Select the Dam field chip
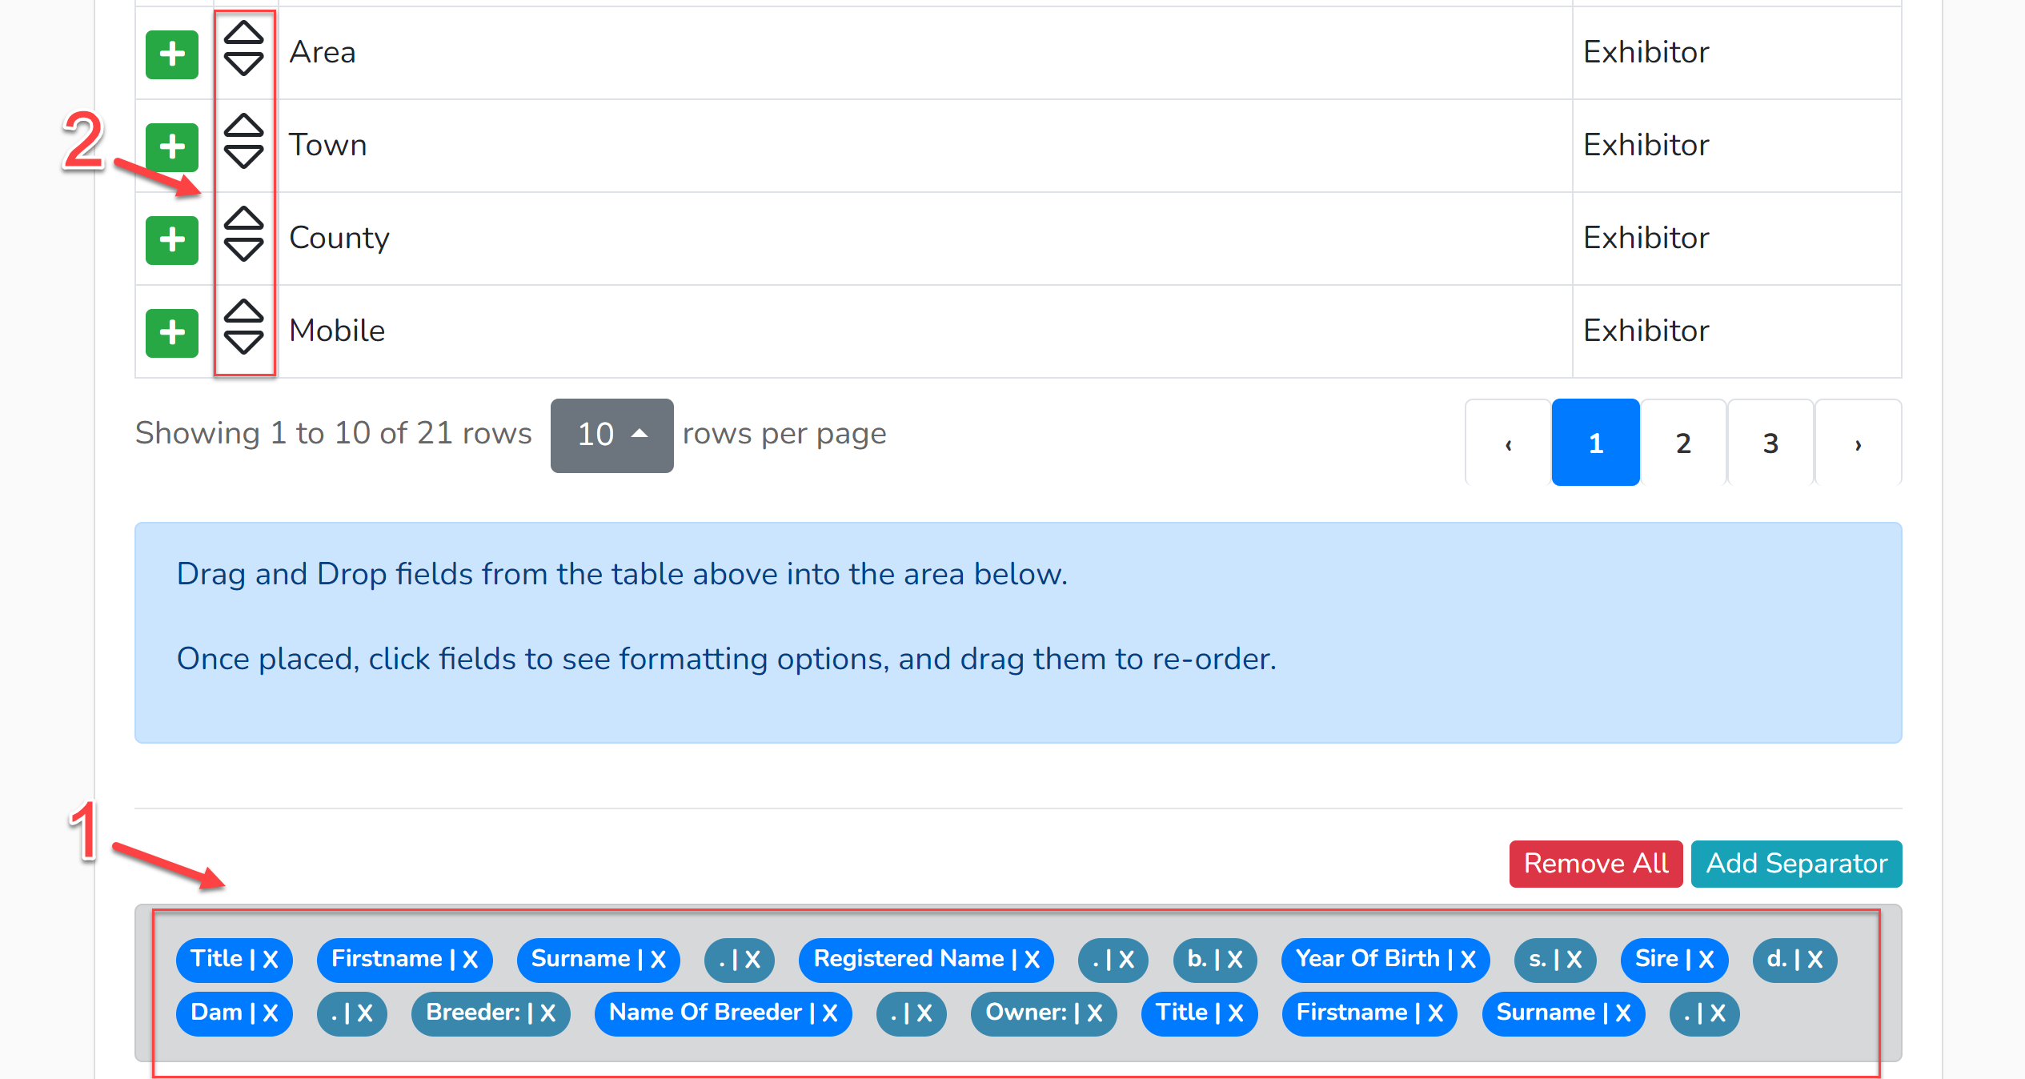Image resolution: width=2025 pixels, height=1079 pixels. tap(235, 1013)
